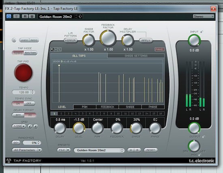This screenshot has width=223, height=173.
Task: Click the Randomize 0% amount field
Action: click(30, 143)
